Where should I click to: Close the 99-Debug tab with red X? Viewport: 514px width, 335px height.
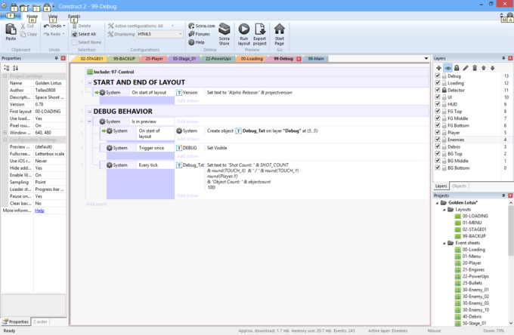click(299, 59)
